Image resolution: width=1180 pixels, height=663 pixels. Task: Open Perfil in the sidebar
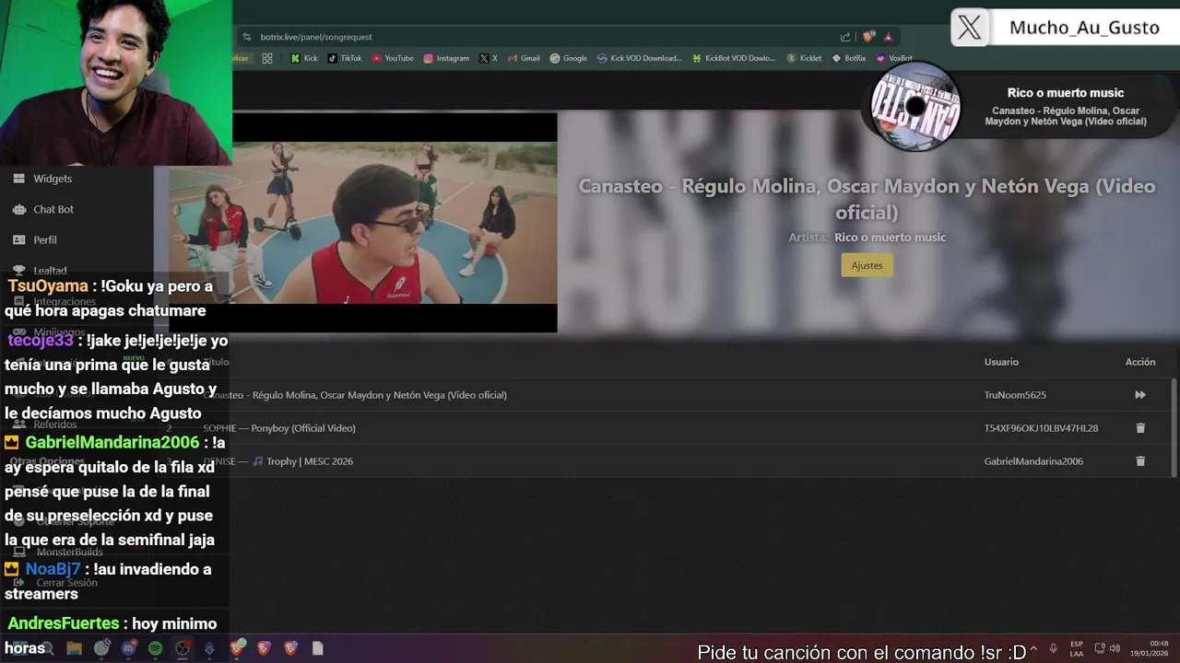(x=45, y=239)
